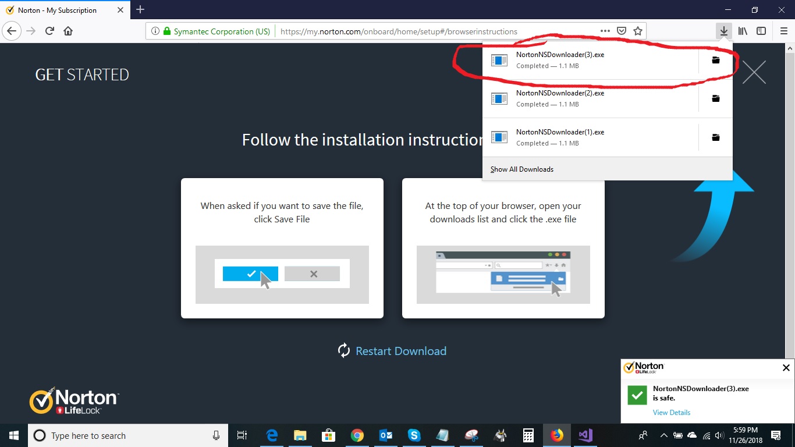
Task: Open View Details in Norton notification
Action: point(672,413)
